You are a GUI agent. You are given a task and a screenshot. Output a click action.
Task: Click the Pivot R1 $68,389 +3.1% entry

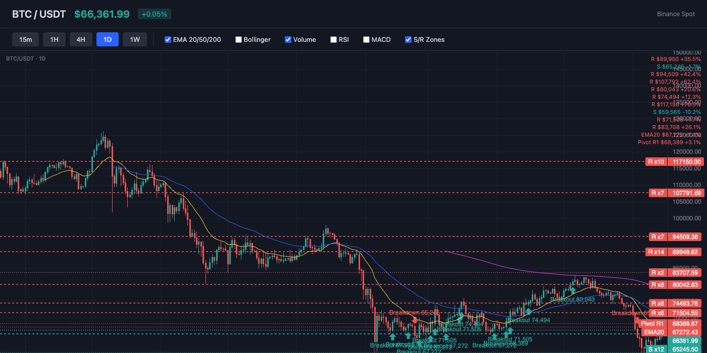point(669,142)
